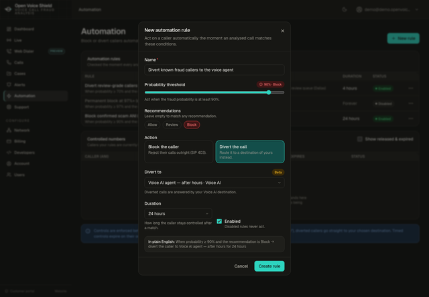Click the Automation sidebar icon
This screenshot has height=297, width=429.
click(x=9, y=96)
